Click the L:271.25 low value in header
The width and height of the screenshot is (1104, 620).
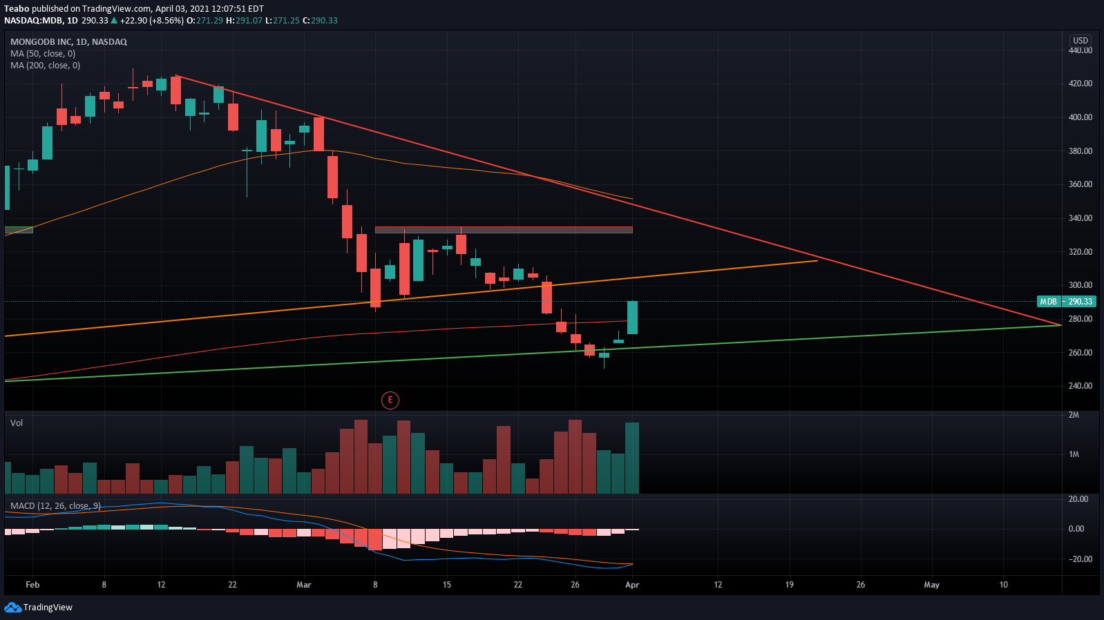coord(283,21)
